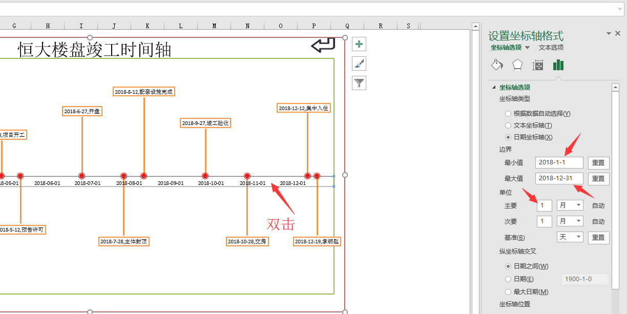
Task: Open the Chart Filters funnel button
Action: click(359, 83)
